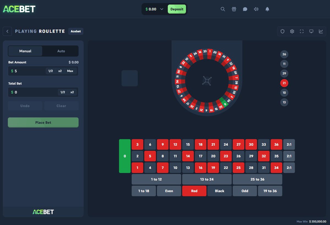This screenshot has width=330, height=225.
Task: Switch to the Manual tab
Action: point(25,51)
